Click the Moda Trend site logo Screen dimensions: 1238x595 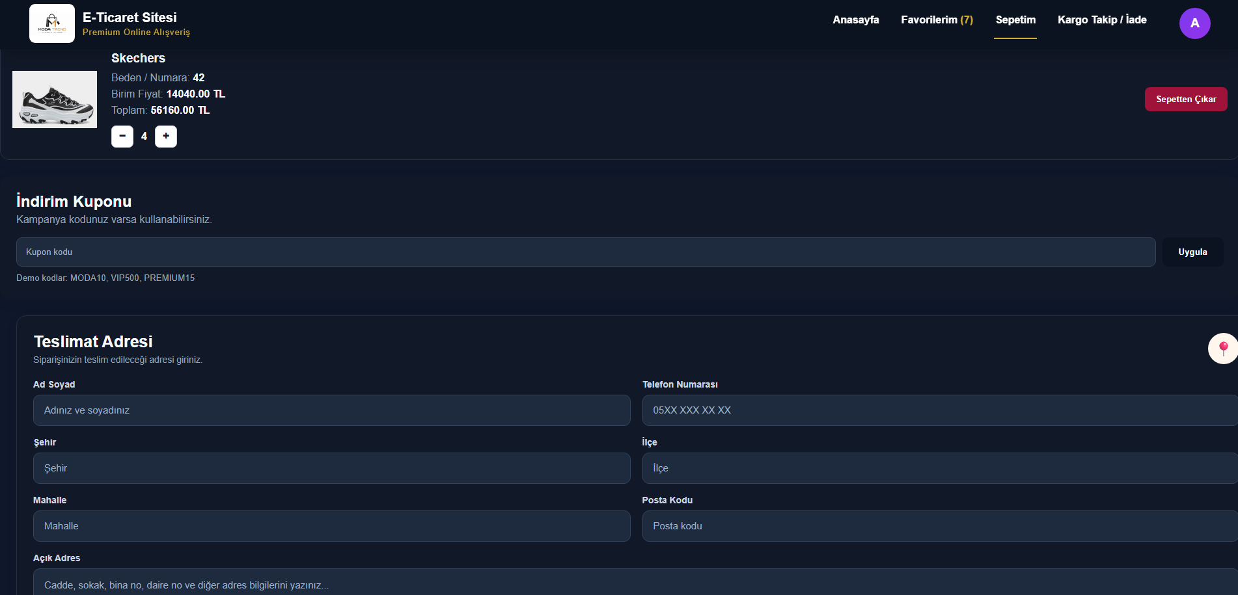point(52,23)
